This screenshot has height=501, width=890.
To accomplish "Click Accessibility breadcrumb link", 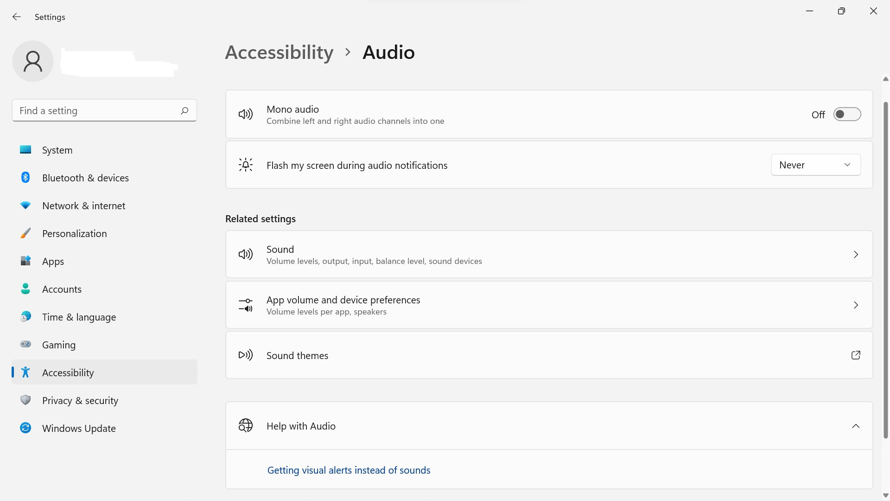I will tap(279, 52).
